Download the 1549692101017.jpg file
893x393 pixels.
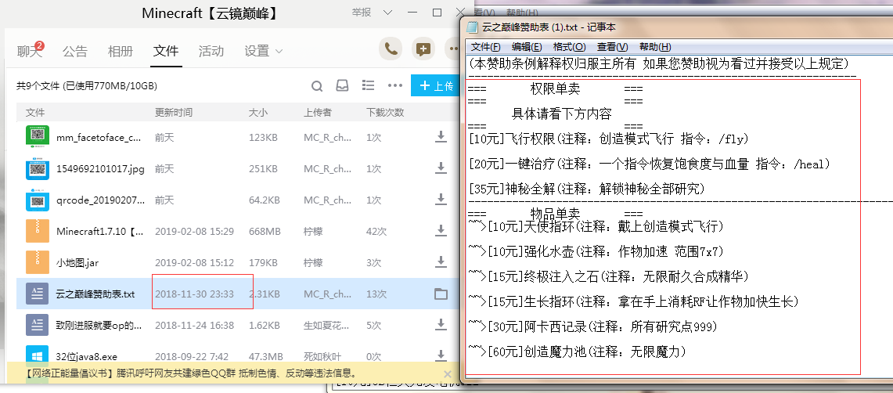point(441,168)
